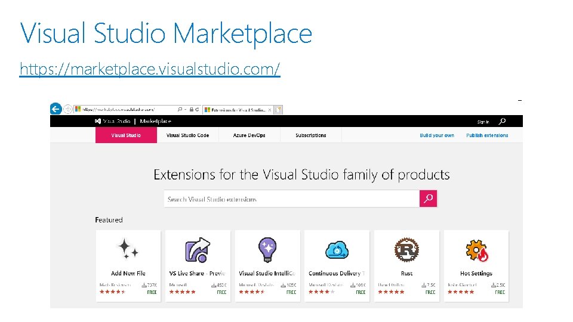Screen dimensions: 573x322
Task: Open the Subscriptions tab
Action: click(x=310, y=135)
